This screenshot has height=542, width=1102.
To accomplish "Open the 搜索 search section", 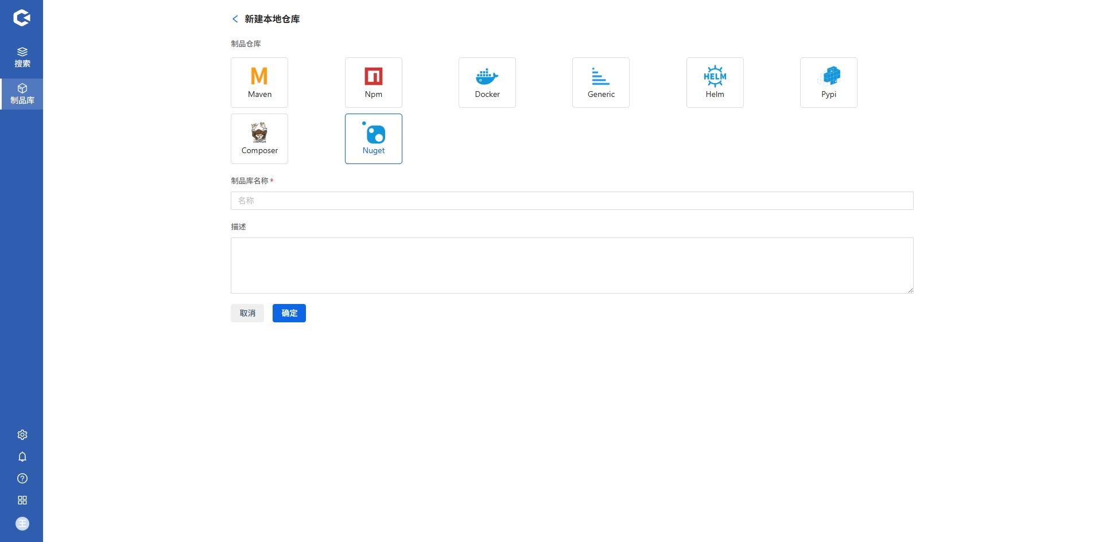I will [x=22, y=57].
